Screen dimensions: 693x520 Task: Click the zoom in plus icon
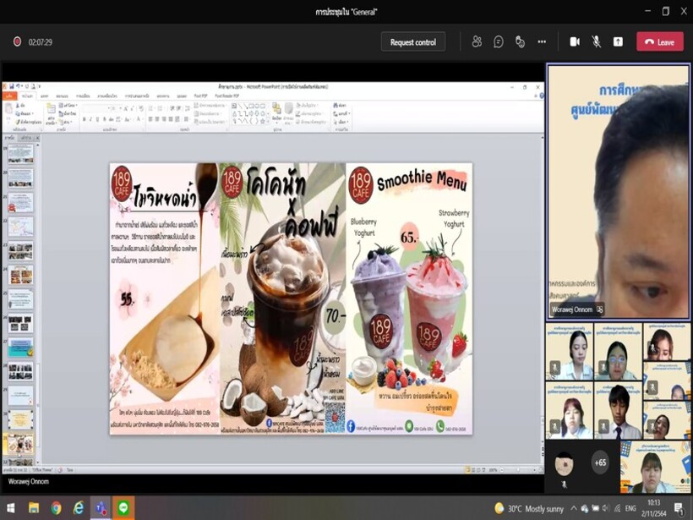(x=533, y=469)
